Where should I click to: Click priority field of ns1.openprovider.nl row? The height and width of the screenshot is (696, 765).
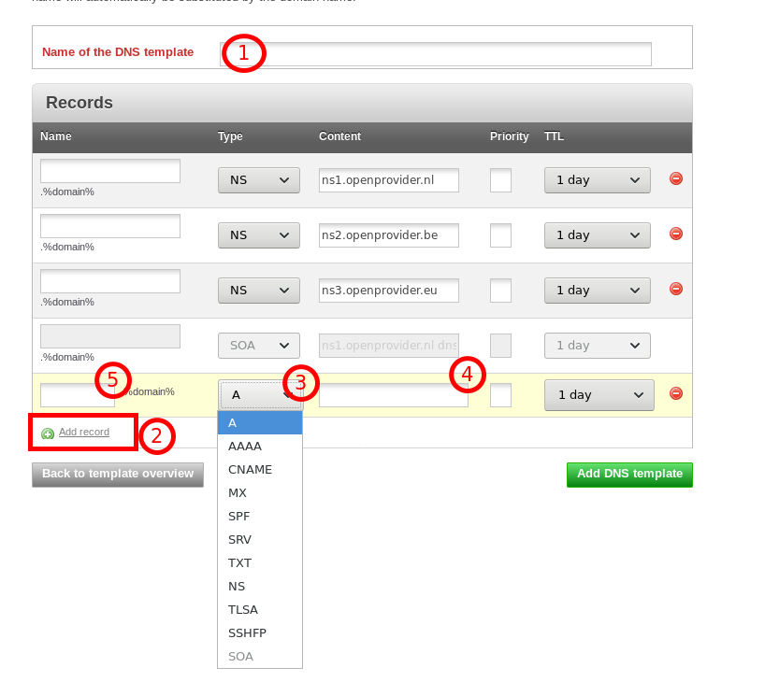tap(500, 180)
